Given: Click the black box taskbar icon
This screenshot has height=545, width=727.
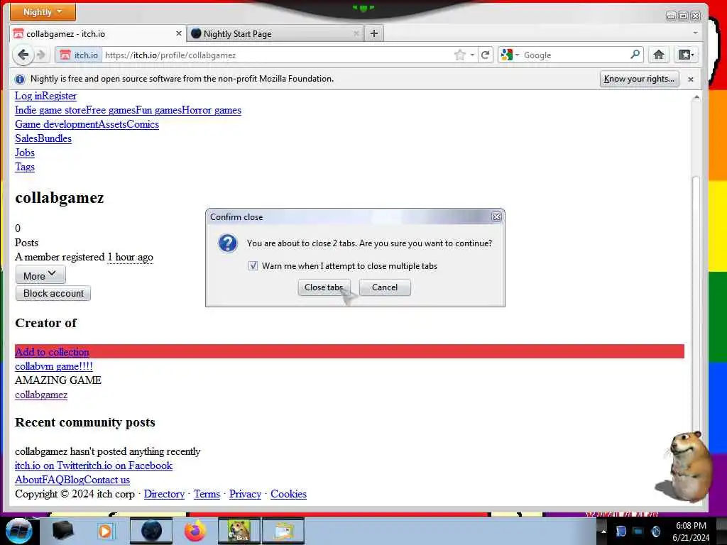Looking at the screenshot, I should [63, 531].
